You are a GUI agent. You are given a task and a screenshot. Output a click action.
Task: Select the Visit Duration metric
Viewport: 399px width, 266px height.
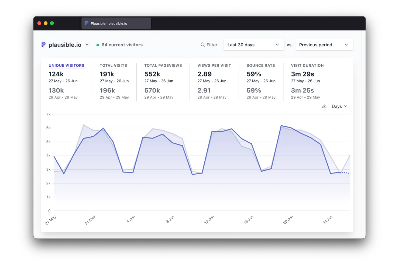click(x=307, y=65)
